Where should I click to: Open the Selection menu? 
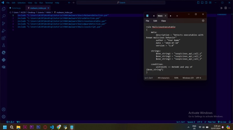pos(22,3)
